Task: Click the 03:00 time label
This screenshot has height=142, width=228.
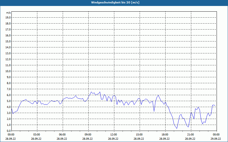Action: (x=37, y=135)
